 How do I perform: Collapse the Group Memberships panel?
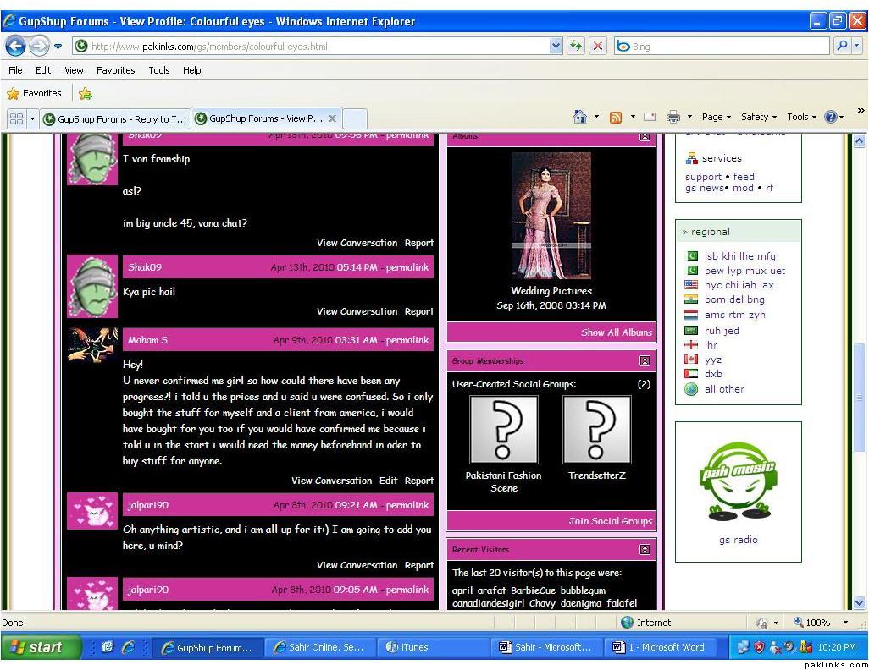645,361
